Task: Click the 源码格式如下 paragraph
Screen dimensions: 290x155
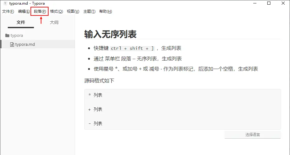Action: (x=99, y=81)
